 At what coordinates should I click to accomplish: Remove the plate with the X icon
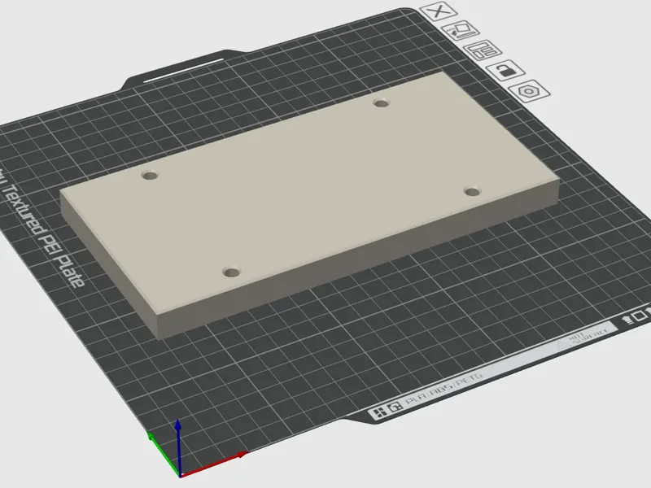pyautogui.click(x=439, y=11)
